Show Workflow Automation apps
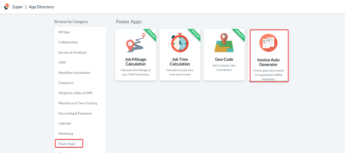Screen dimensions: 345x153 tap(74, 73)
